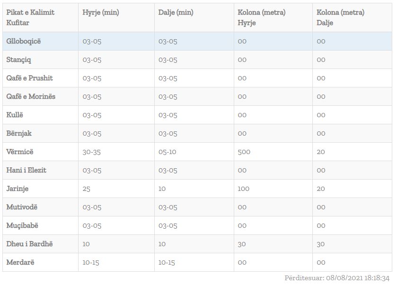The height and width of the screenshot is (284, 397).
Task: Click the Qafë e Prushit row label
Action: 29,78
